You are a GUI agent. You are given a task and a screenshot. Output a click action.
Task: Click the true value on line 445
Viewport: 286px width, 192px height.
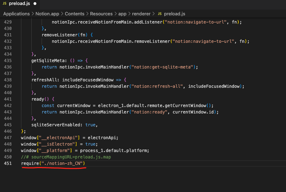click(90, 125)
